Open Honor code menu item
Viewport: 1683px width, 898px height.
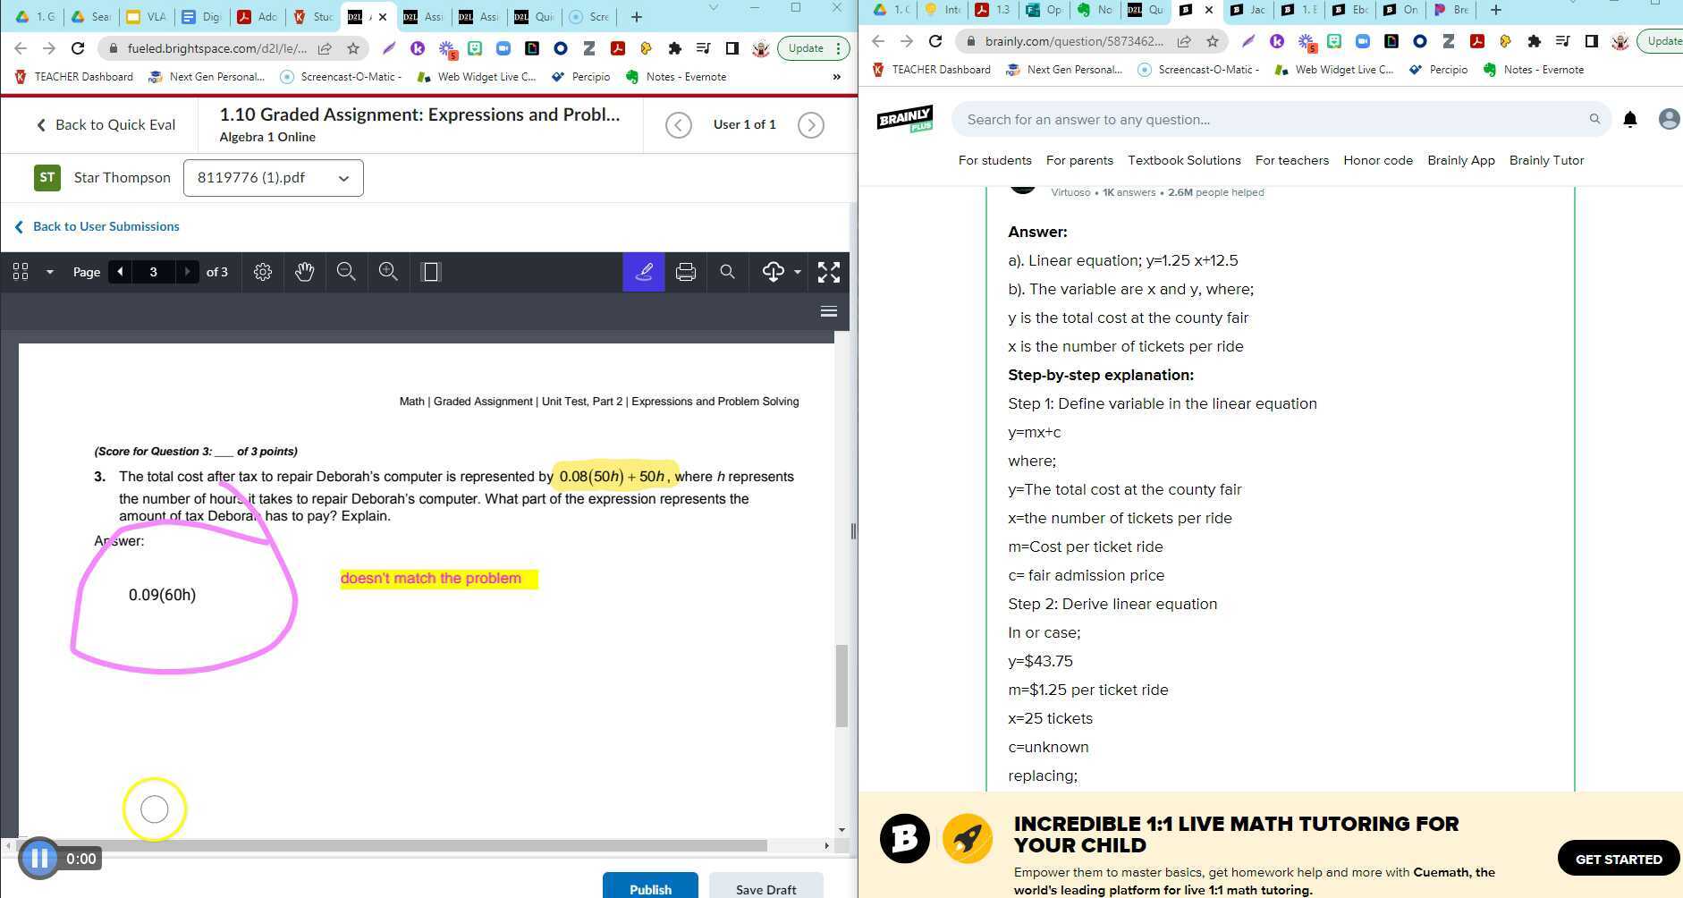tap(1377, 161)
